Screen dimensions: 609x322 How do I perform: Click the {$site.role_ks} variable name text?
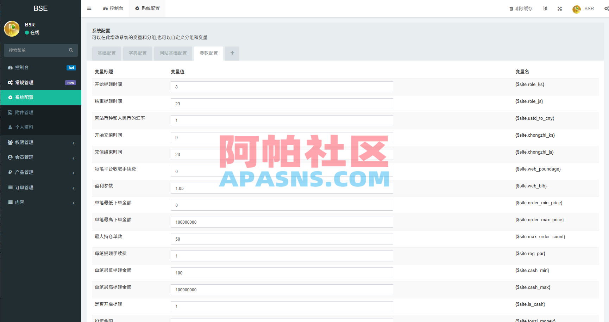coord(530,85)
